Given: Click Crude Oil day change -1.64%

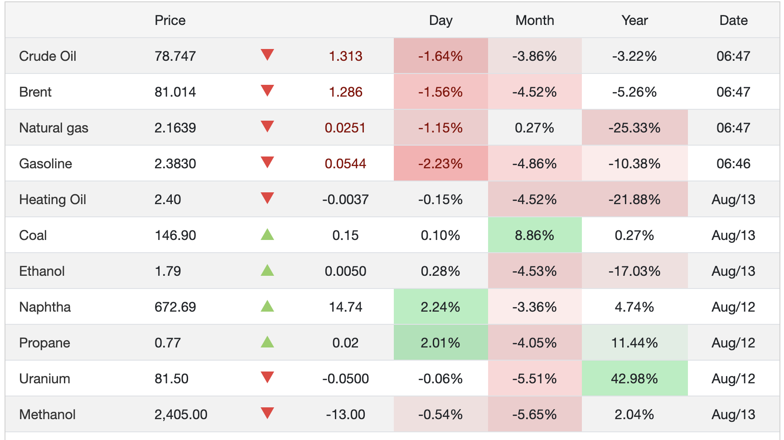Looking at the screenshot, I should coord(440,56).
